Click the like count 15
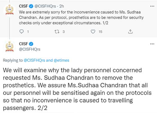 pyautogui.click(x=100, y=32)
